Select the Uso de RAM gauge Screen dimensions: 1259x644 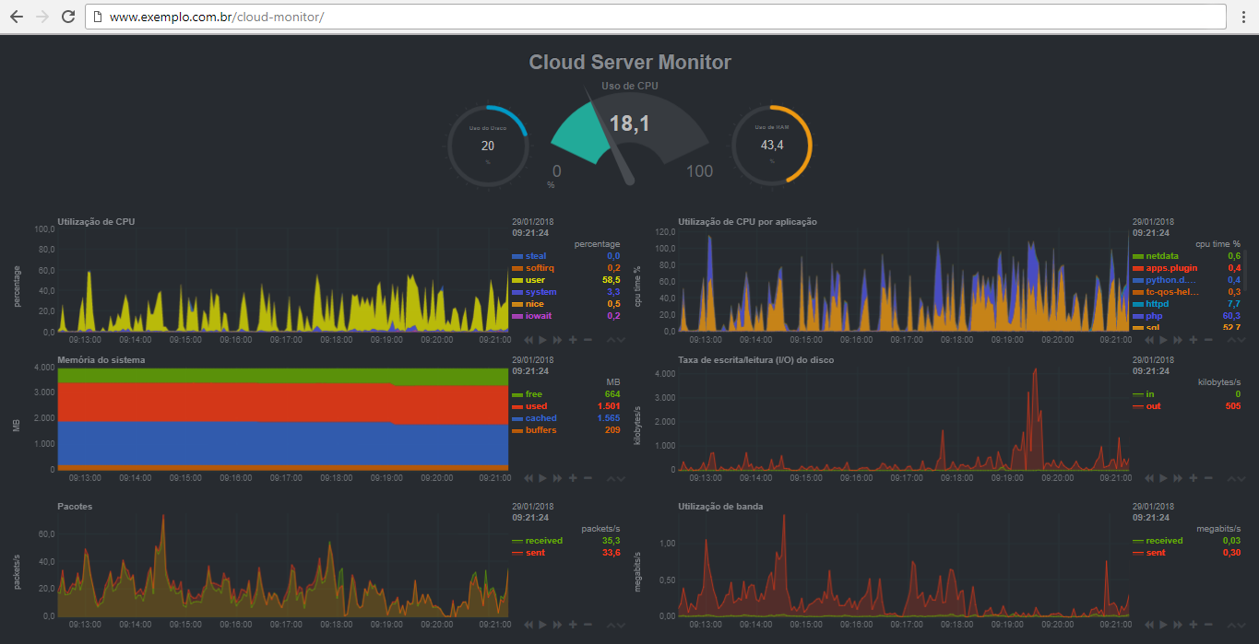click(772, 143)
